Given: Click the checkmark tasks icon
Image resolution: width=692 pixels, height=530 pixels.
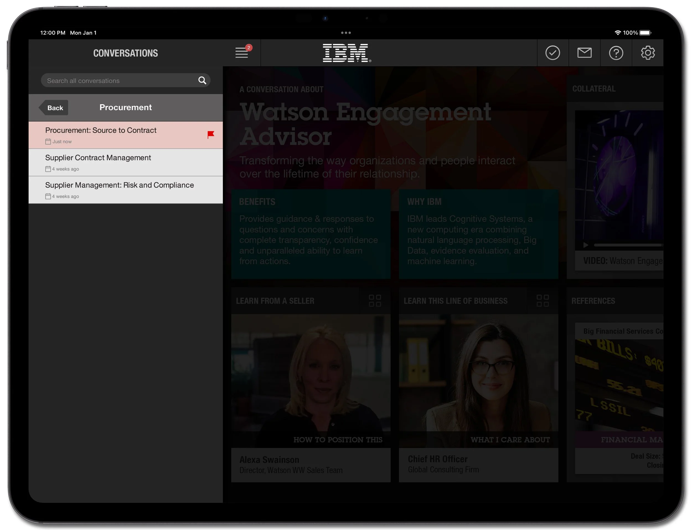Looking at the screenshot, I should [x=552, y=53].
